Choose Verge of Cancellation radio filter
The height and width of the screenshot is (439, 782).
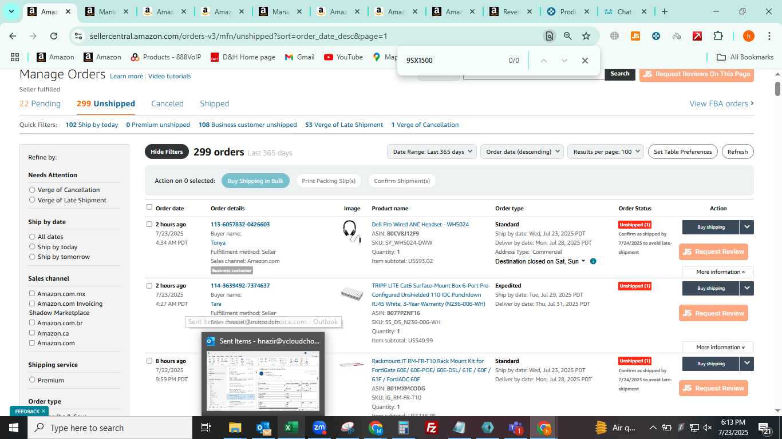32,190
